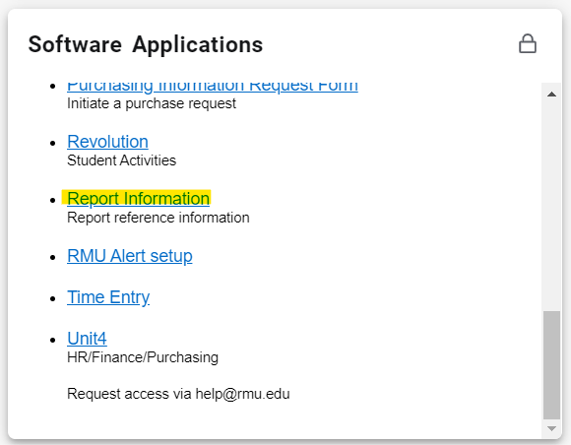Image resolution: width=571 pixels, height=445 pixels.
Task: Click the empty scrollbar track above the thumb
Action: coord(551,204)
